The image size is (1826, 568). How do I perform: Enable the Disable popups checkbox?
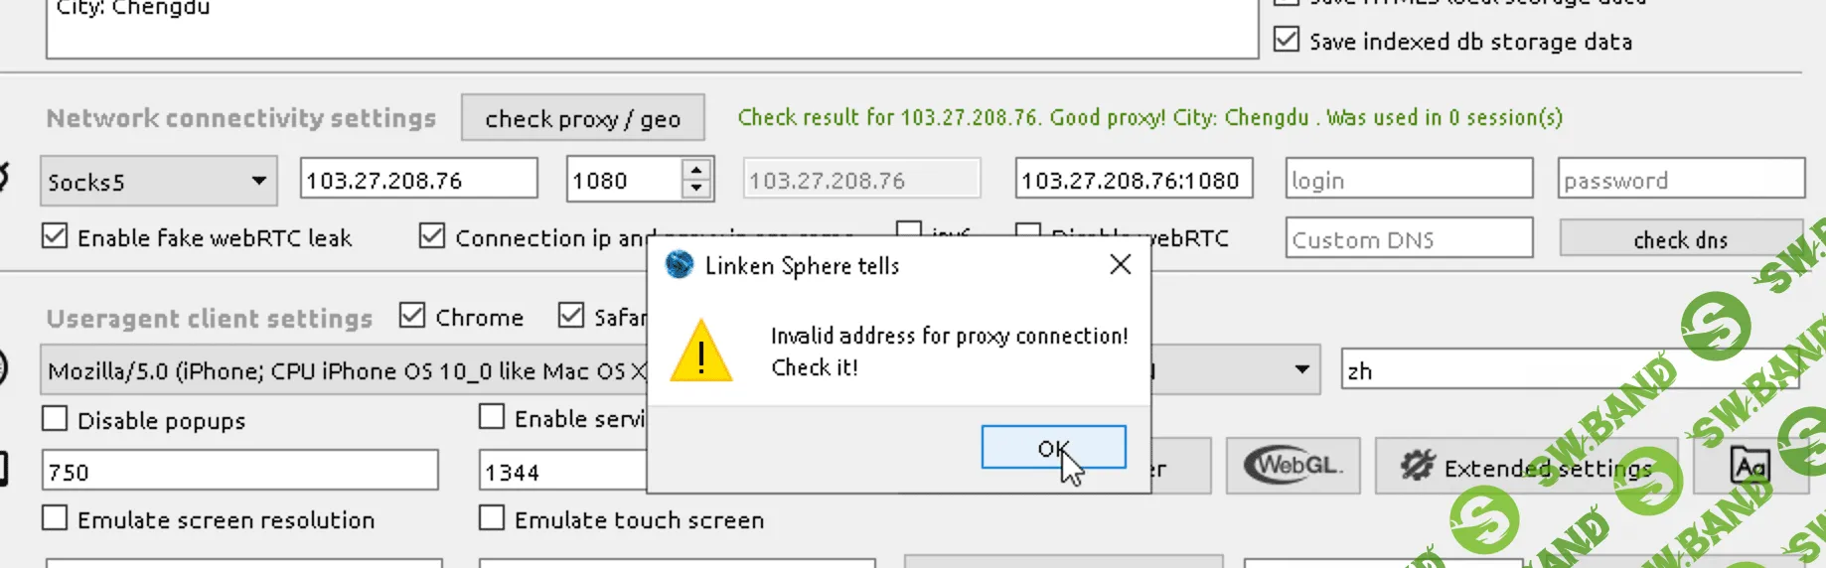(56, 419)
